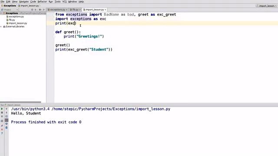This screenshot has height=156, width=278.
Task: Click the collapse all icon in Project panel
Action: [36, 10]
